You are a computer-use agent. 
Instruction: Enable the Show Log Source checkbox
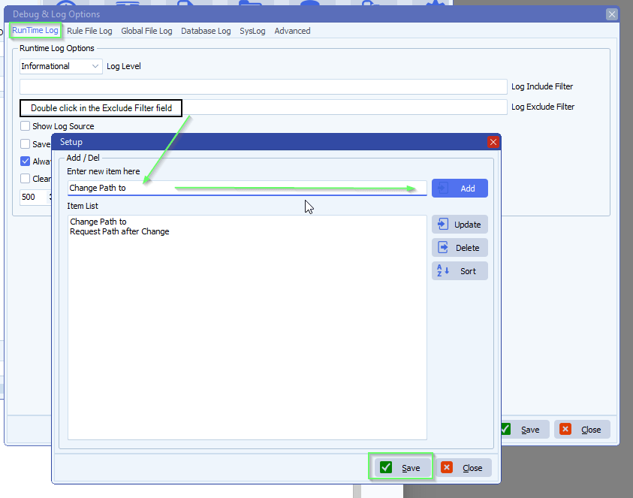[x=26, y=126]
